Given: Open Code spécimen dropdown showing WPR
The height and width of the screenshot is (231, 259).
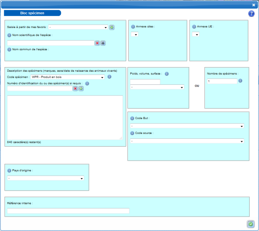Looking at the screenshot, I should tap(67, 77).
